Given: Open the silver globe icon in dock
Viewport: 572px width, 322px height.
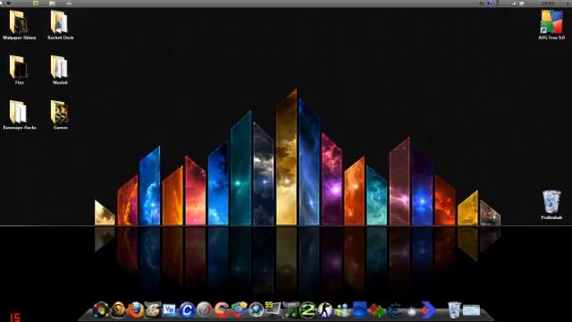Looking at the screenshot, I should point(257,310).
